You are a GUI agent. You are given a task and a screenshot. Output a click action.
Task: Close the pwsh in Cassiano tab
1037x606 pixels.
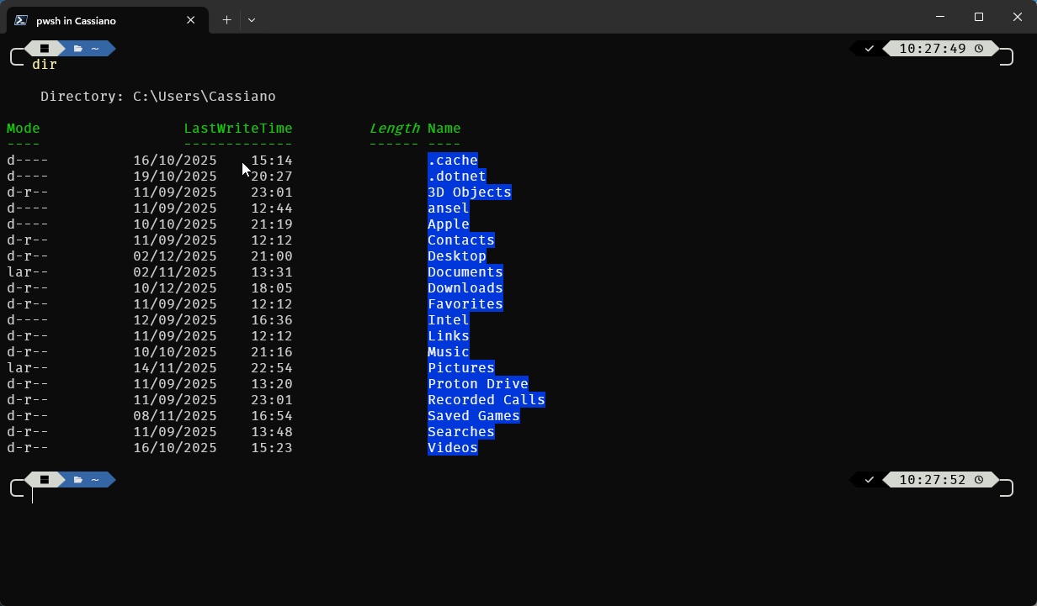[191, 20]
